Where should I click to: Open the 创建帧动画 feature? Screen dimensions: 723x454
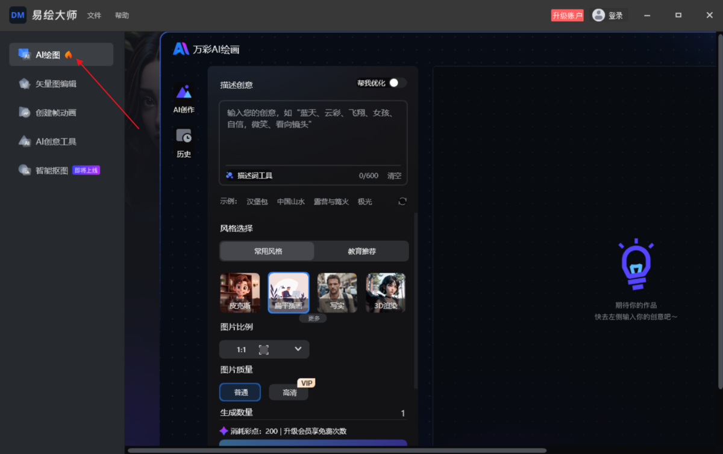(54, 113)
